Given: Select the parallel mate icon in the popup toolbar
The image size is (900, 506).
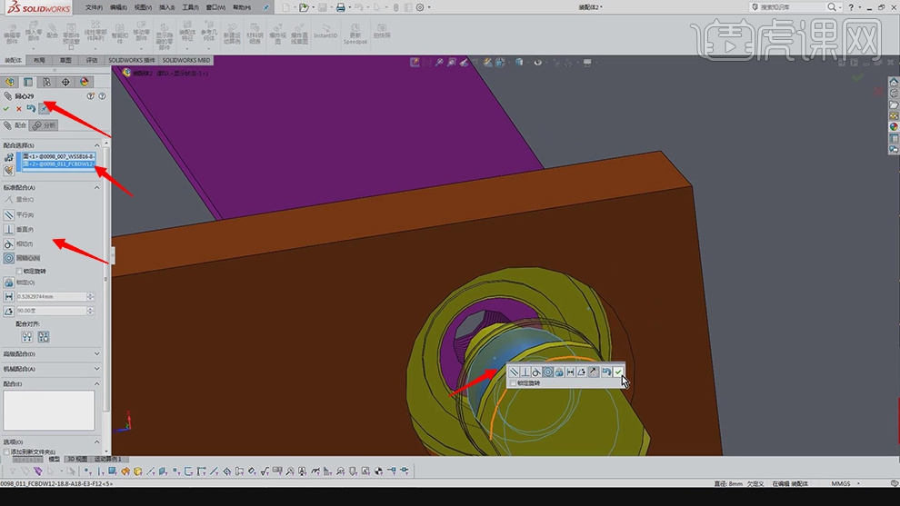Looking at the screenshot, I should point(514,372).
